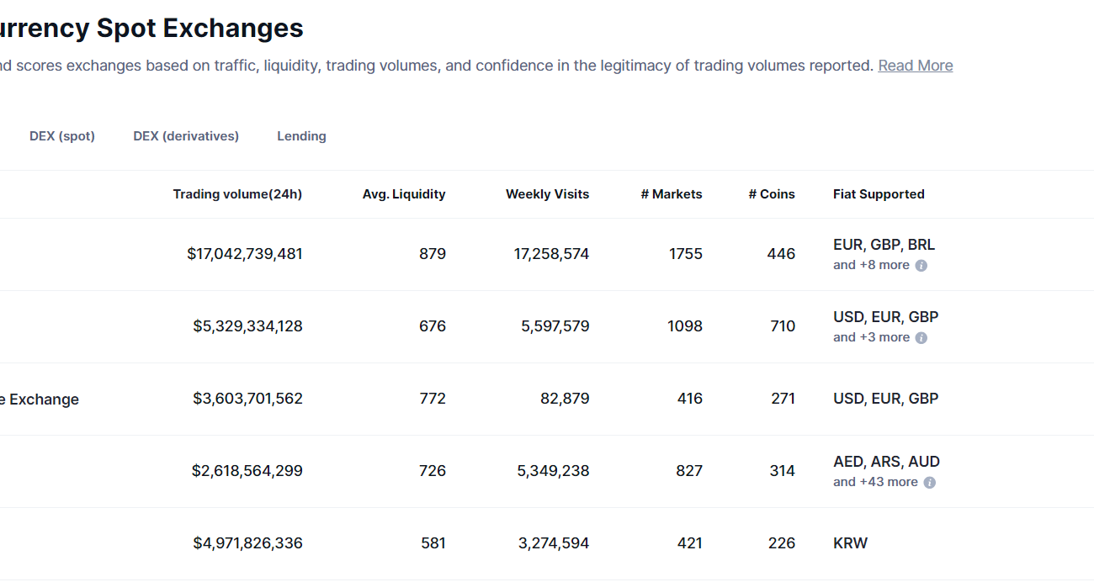Viewport: 1094px width, 582px height.
Task: Expand the "and +8 more" fiat list
Action: 871,265
